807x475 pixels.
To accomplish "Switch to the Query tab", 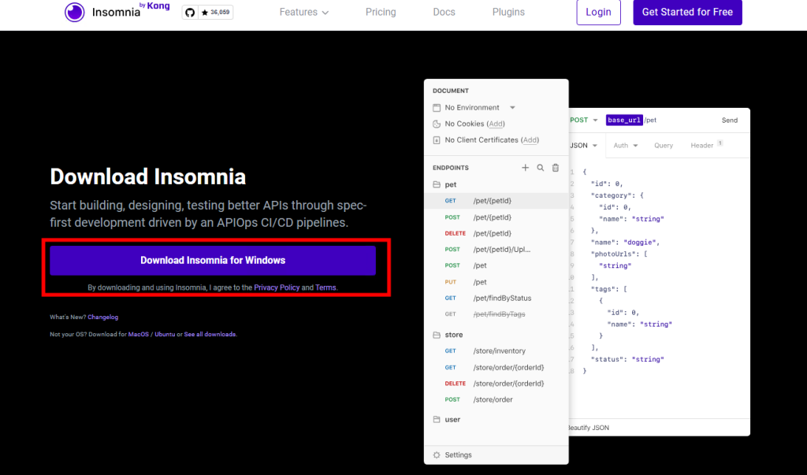I will 664,146.
